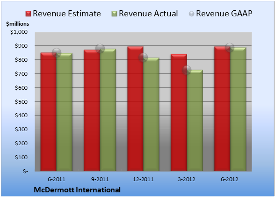Click the '$800' y-axis value
The height and width of the screenshot is (197, 275).
click(21, 60)
